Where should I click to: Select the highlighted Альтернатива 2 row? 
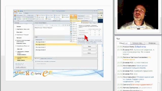click(x=58, y=44)
